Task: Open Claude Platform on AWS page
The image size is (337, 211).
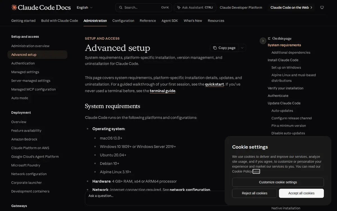Action: click(30, 148)
